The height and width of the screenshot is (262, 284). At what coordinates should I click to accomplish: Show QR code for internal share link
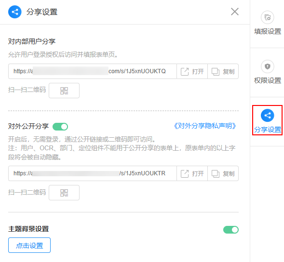pyautogui.click(x=64, y=91)
